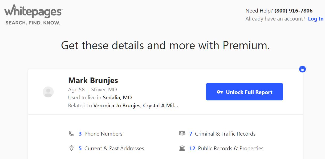Click the key icon in Unlock button
This screenshot has height=159, width=325.
click(220, 92)
